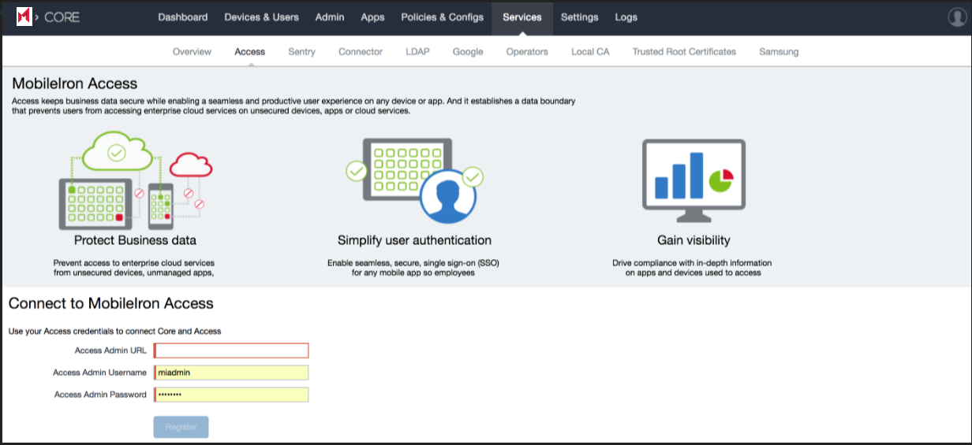
Task: Open the Admin menu
Action: click(330, 17)
